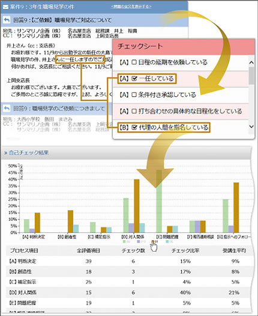Click the checksheet scrollbar up arrow
The image size is (258, 316).
pos(251,63)
